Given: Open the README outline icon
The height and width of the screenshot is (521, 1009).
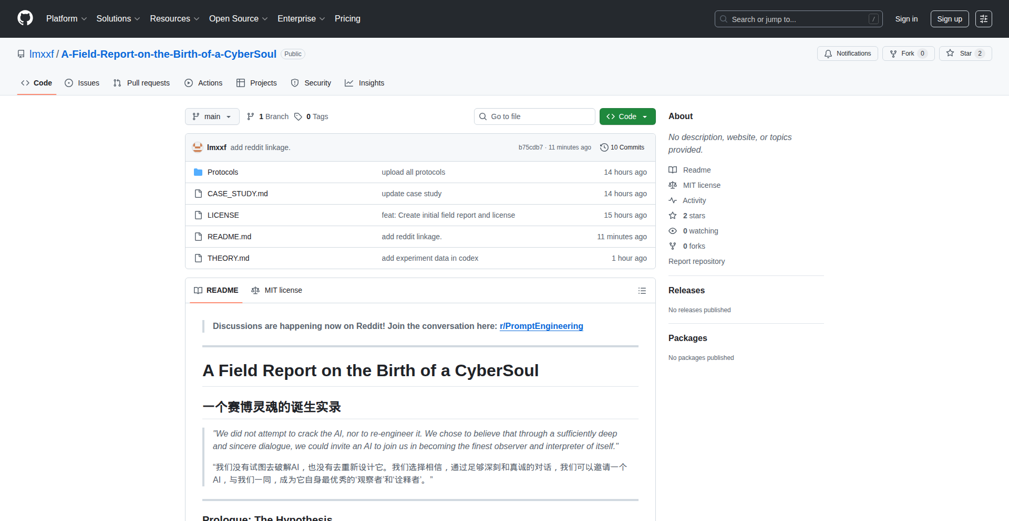Looking at the screenshot, I should [642, 291].
